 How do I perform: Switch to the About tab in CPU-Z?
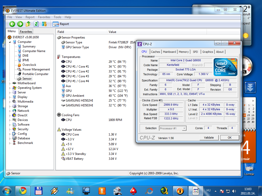[220, 52]
